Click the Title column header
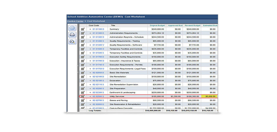The width and height of the screenshot is (277, 132). click(x=113, y=26)
